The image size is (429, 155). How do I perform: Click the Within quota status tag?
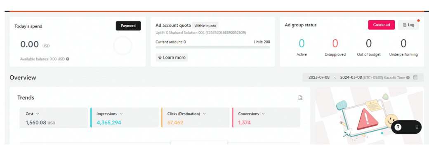pyautogui.click(x=205, y=26)
